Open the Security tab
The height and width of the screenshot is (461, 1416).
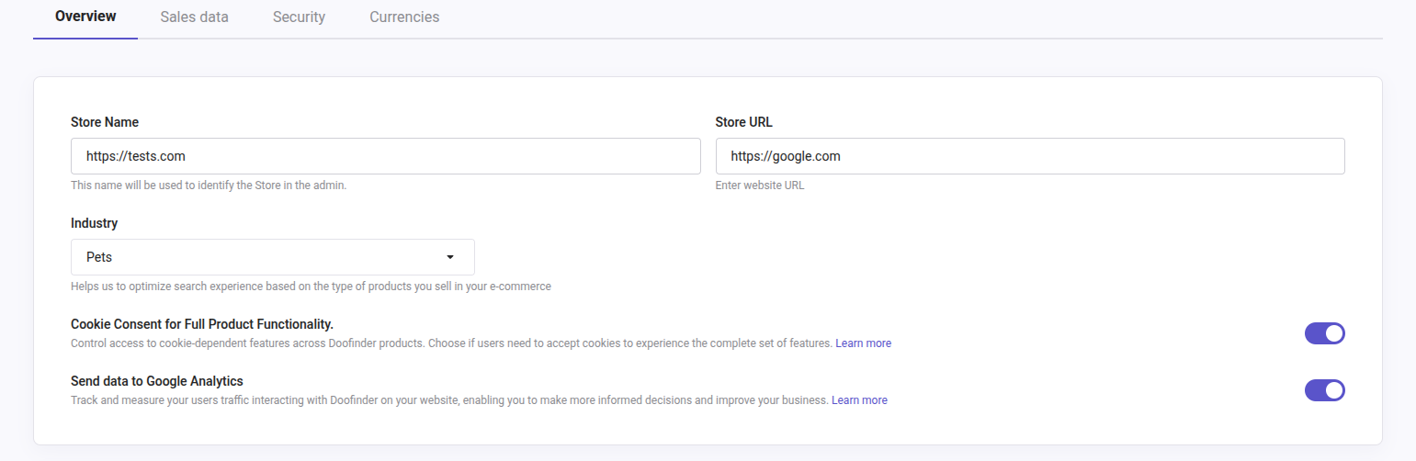click(299, 17)
